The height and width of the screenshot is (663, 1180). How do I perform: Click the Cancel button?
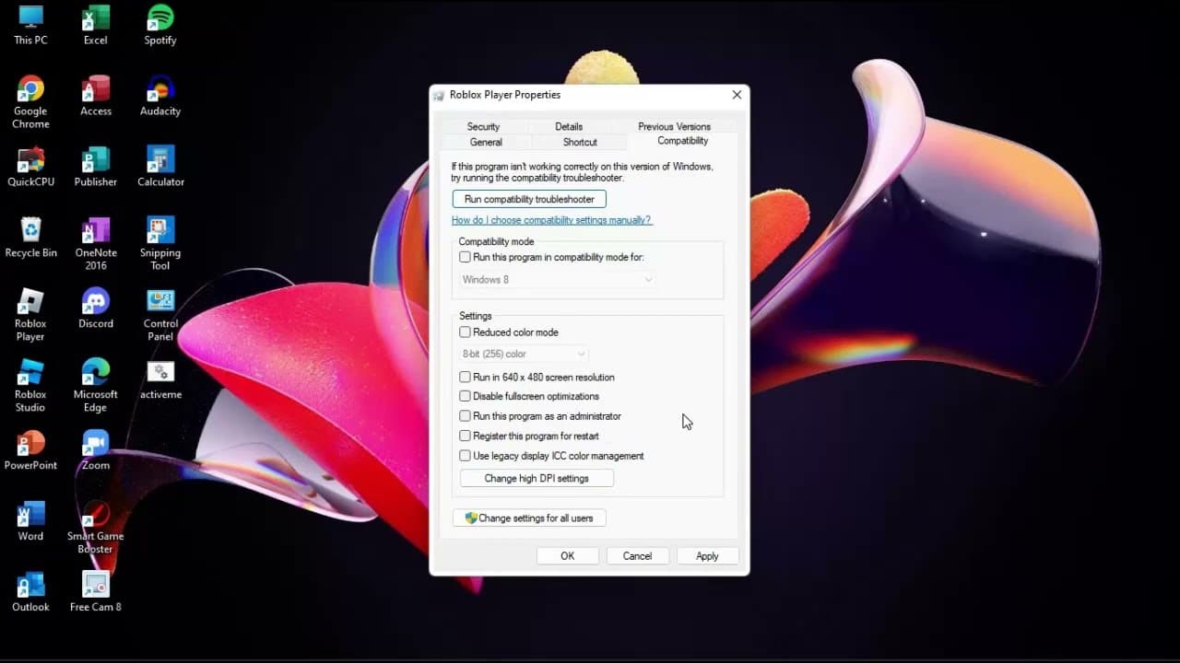click(637, 556)
